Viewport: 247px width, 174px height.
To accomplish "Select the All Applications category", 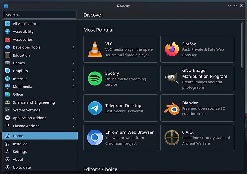I will (x=26, y=24).
